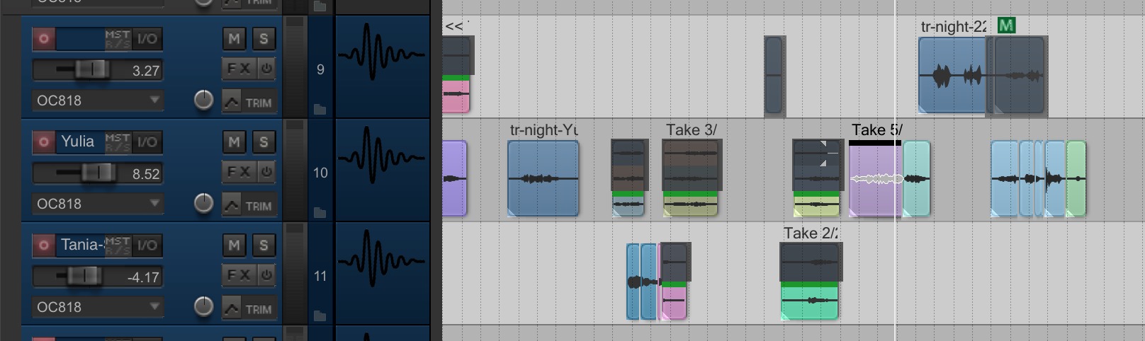Open the envelope button on track 9
The width and height of the screenshot is (1145, 341).
[232, 101]
